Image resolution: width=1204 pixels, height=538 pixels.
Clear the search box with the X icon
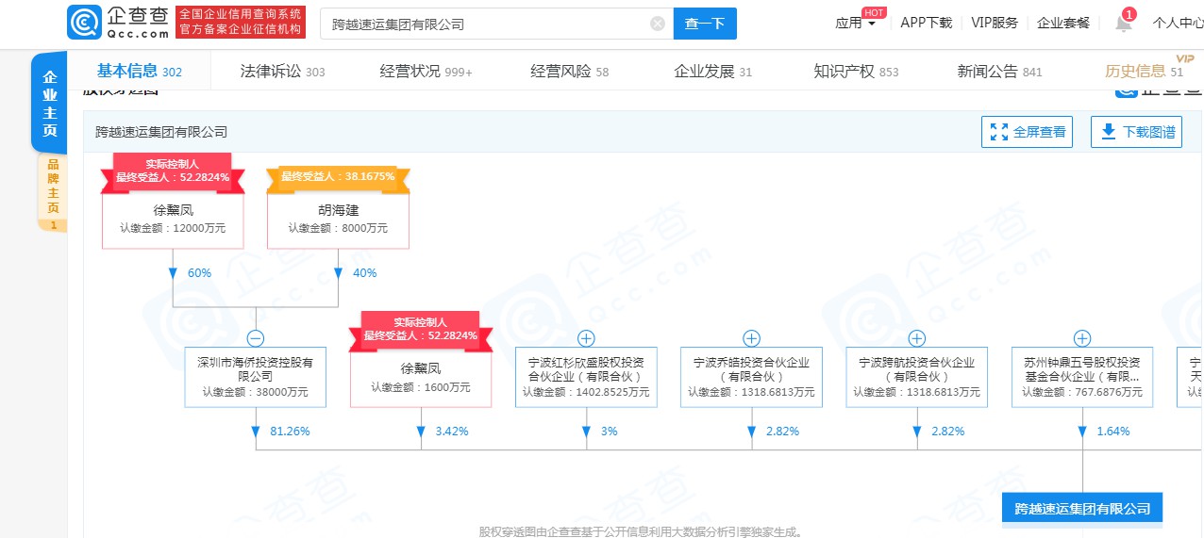(658, 24)
